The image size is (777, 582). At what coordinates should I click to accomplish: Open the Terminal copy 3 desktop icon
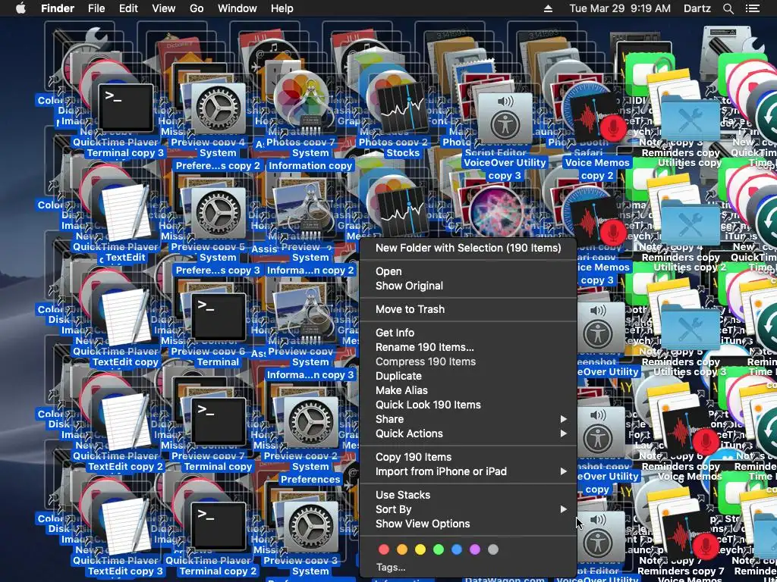coord(125,108)
